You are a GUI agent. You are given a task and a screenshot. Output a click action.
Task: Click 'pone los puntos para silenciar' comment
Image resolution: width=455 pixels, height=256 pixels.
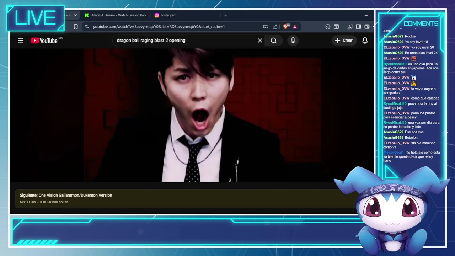(x=409, y=115)
